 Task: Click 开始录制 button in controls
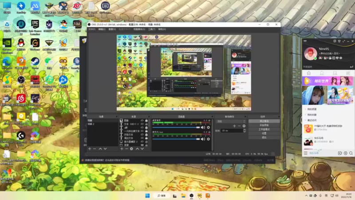(x=264, y=125)
